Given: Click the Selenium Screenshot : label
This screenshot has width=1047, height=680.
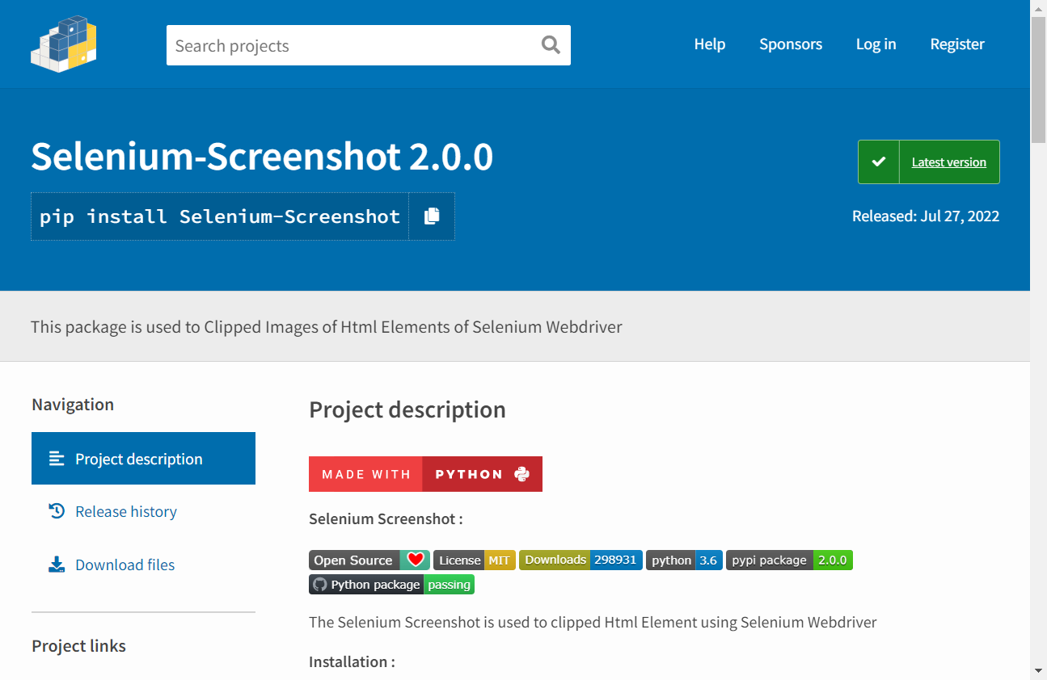Looking at the screenshot, I should click(386, 518).
